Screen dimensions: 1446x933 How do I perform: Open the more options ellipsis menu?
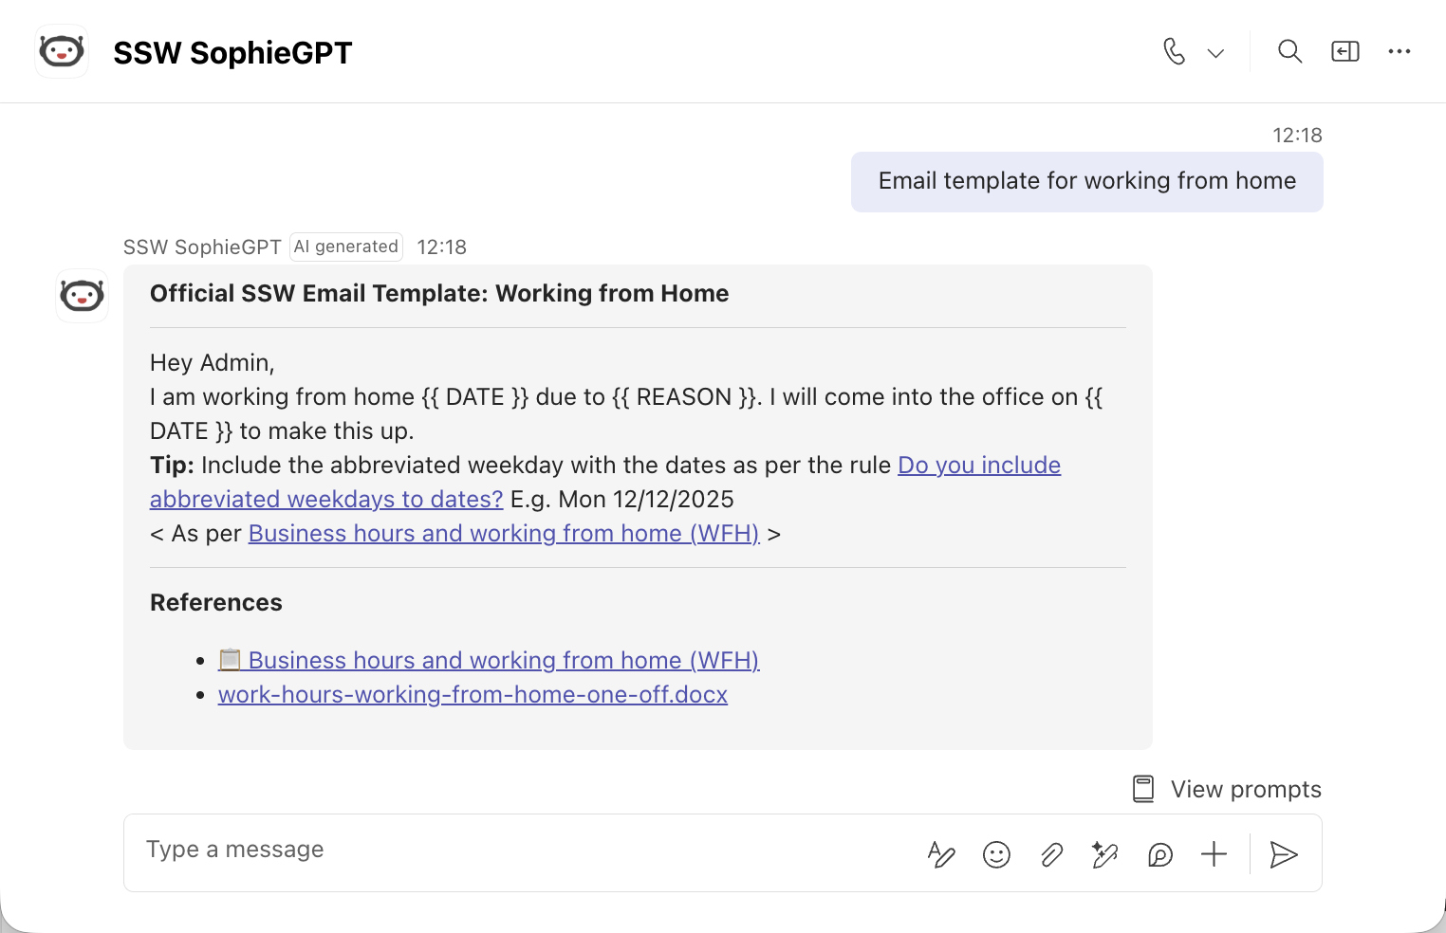pyautogui.click(x=1400, y=51)
